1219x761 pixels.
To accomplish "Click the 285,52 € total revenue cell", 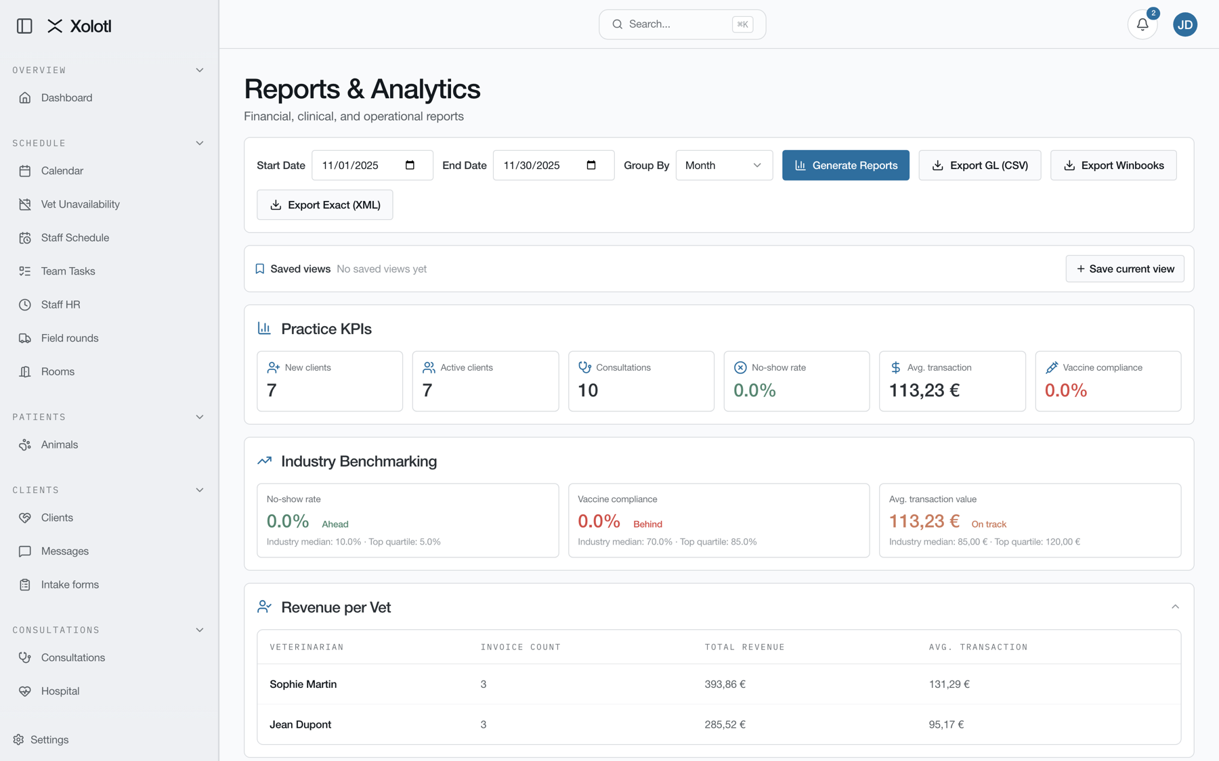I will click(x=725, y=724).
